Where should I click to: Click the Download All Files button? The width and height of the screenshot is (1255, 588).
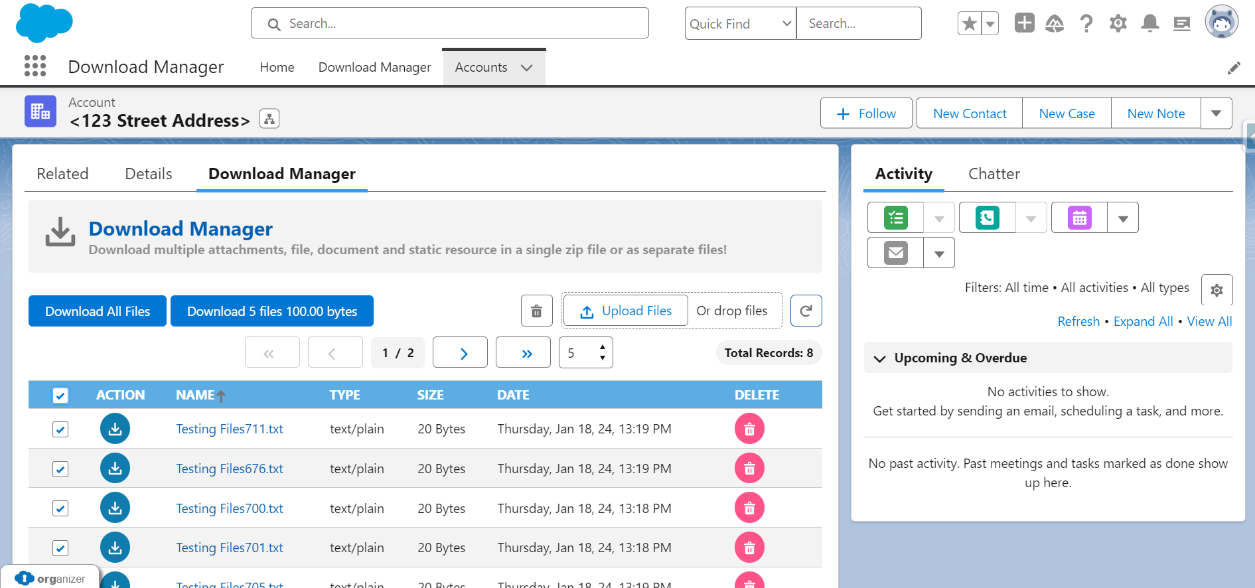[x=98, y=311]
